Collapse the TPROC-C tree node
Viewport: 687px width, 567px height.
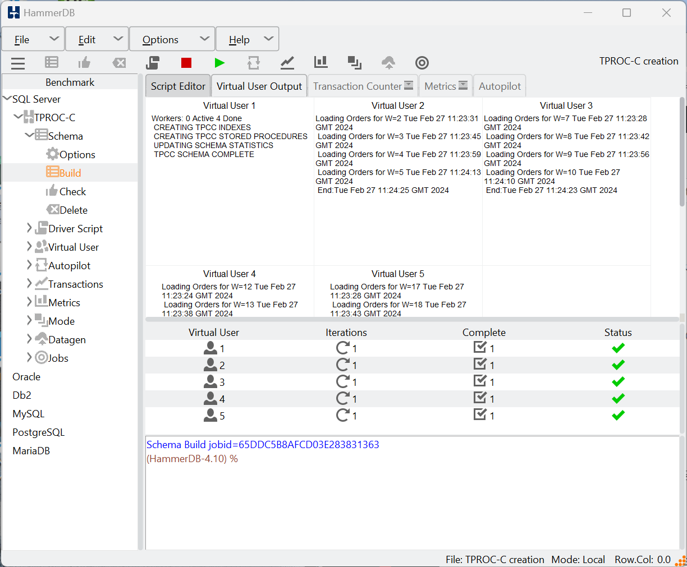tap(19, 117)
